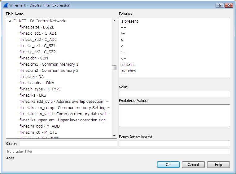Select fl-net.m_add M_ADD field
236x174 pixels.
click(39, 126)
